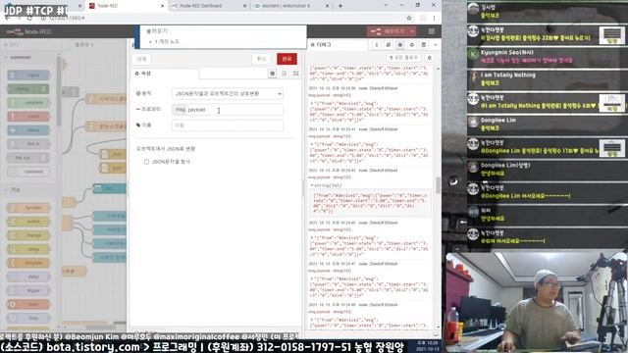The width and height of the screenshot is (628, 353).
Task: Open a new browser tab
Action: tap(340, 6)
